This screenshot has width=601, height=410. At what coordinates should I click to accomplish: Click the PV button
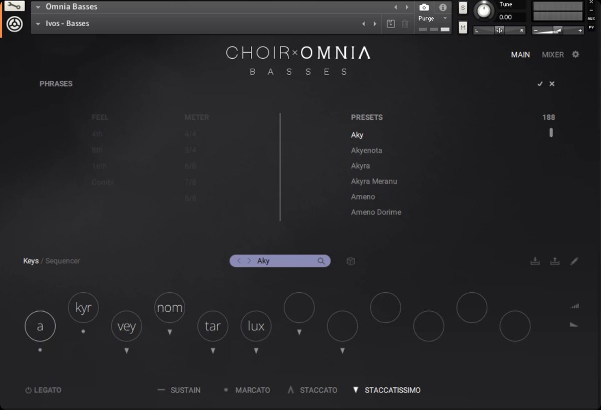point(591,27)
